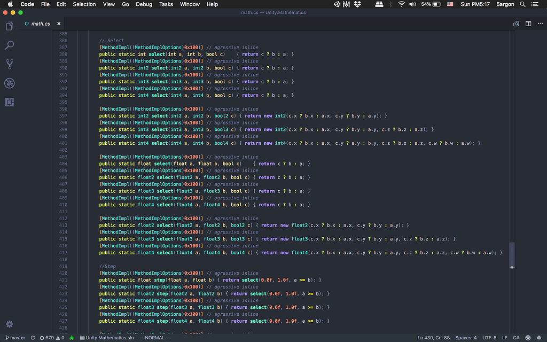Open the Search view in the activity bar
Image resolution: width=547 pixels, height=342 pixels.
point(9,45)
